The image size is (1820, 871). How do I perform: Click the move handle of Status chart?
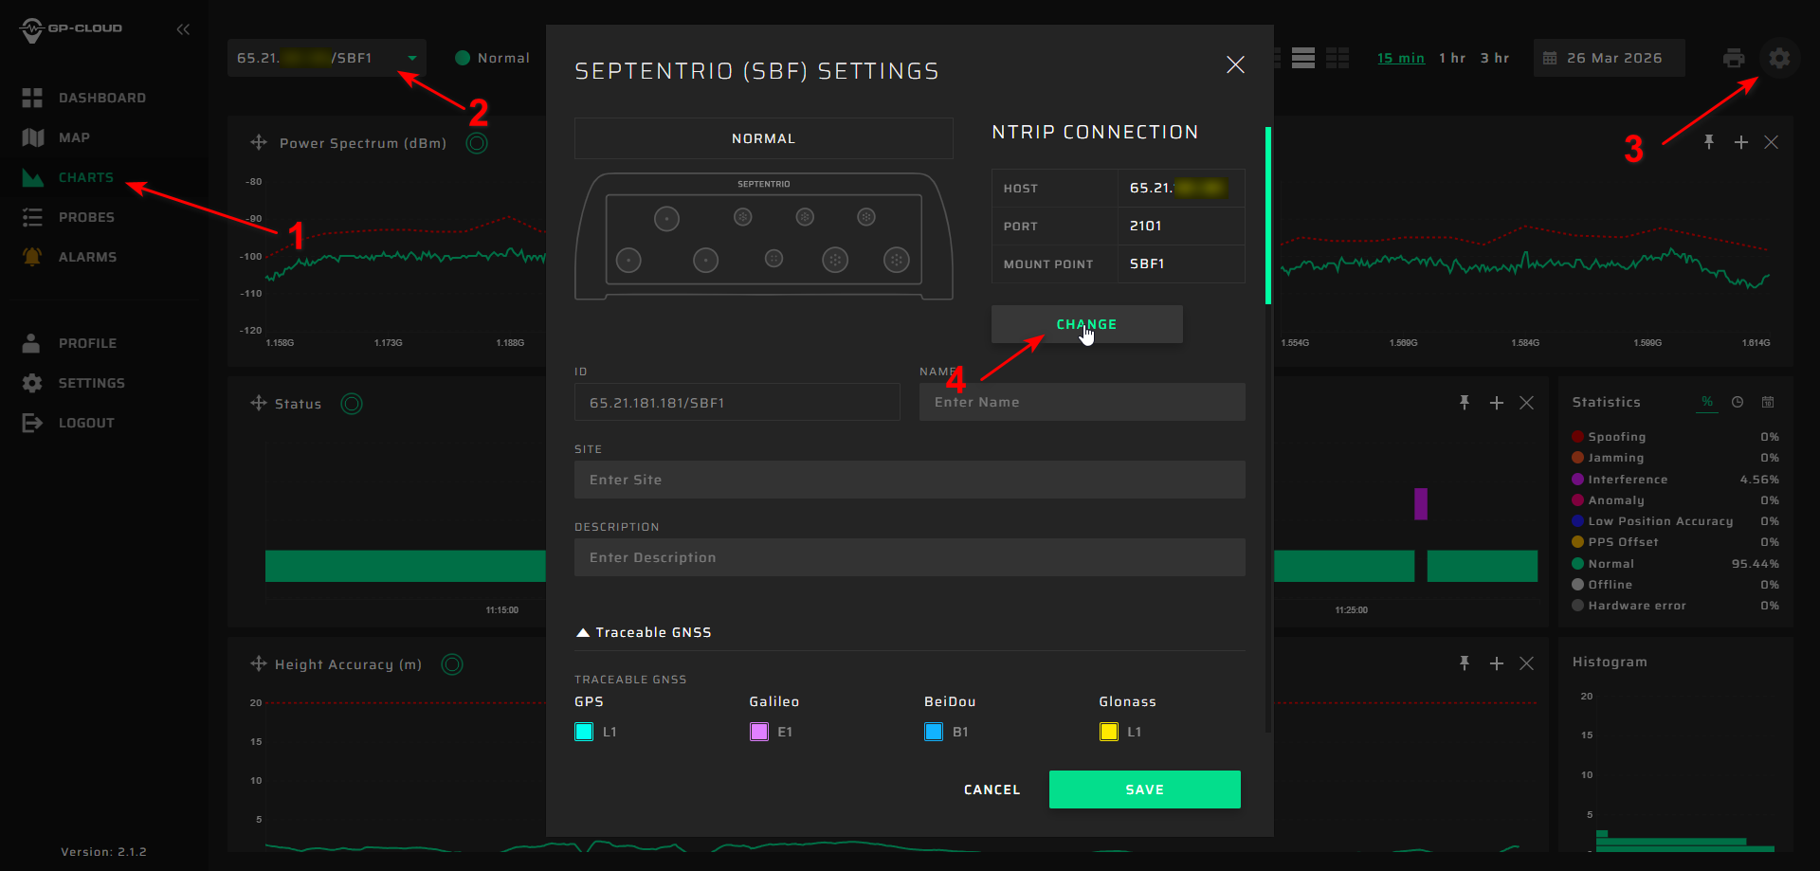pyautogui.click(x=259, y=403)
